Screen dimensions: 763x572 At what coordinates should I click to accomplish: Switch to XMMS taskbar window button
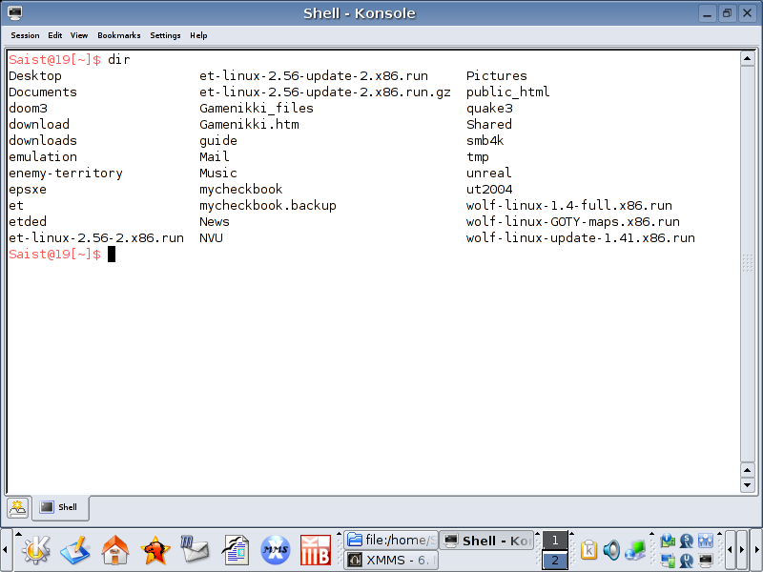pos(391,561)
